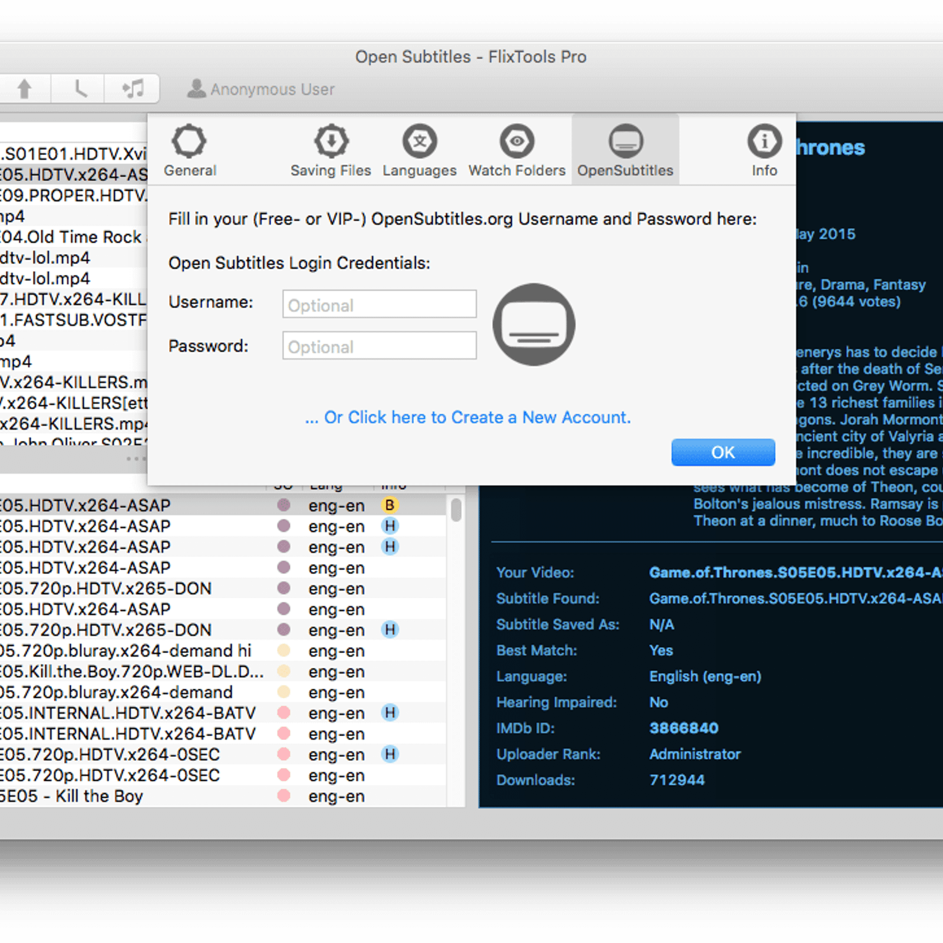Follow the Create a New Account link
This screenshot has height=943, width=943.
(468, 417)
